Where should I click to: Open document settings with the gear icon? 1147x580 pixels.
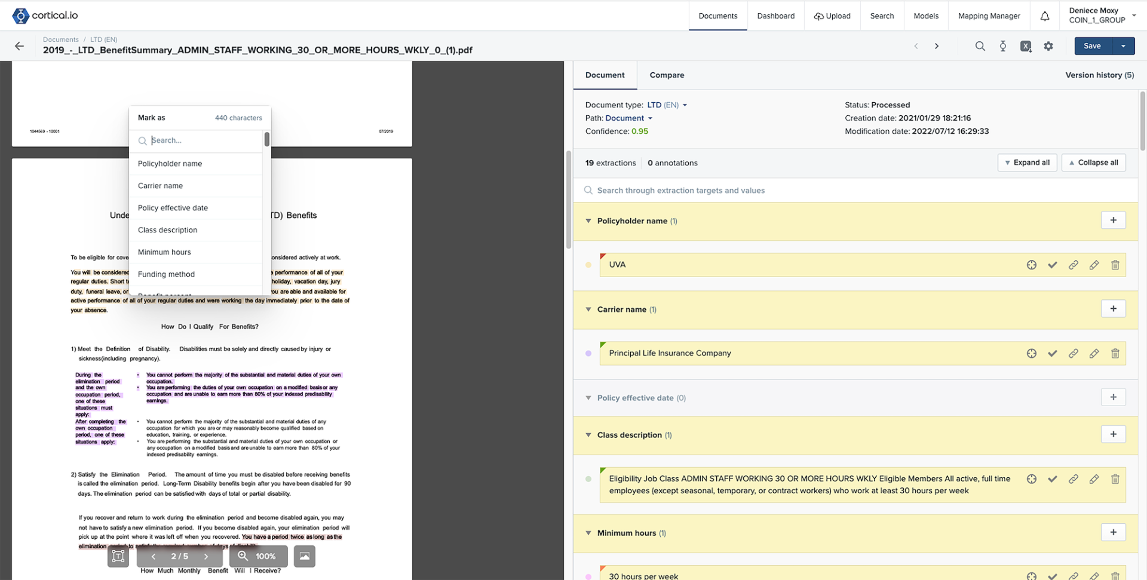(1048, 46)
